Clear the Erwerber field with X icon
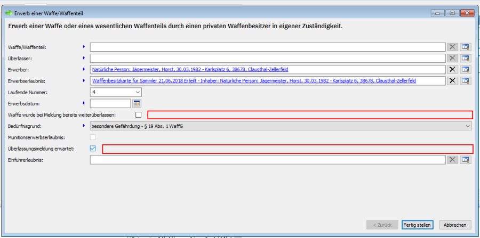The image size is (480, 238). 452,69
